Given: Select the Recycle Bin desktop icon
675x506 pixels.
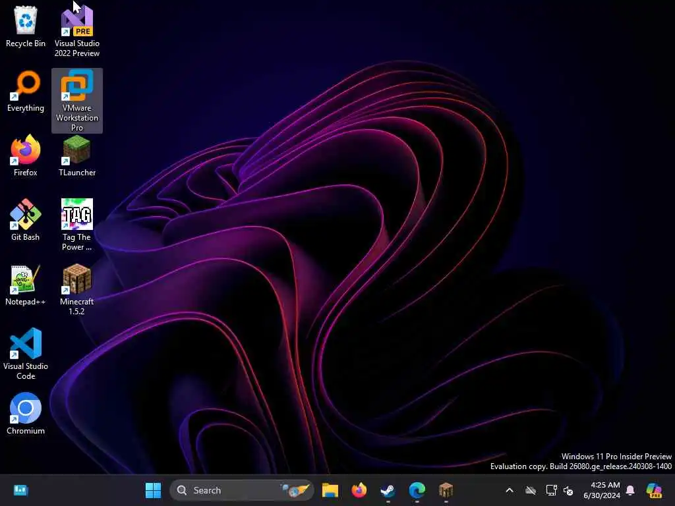Looking at the screenshot, I should (26, 26).
